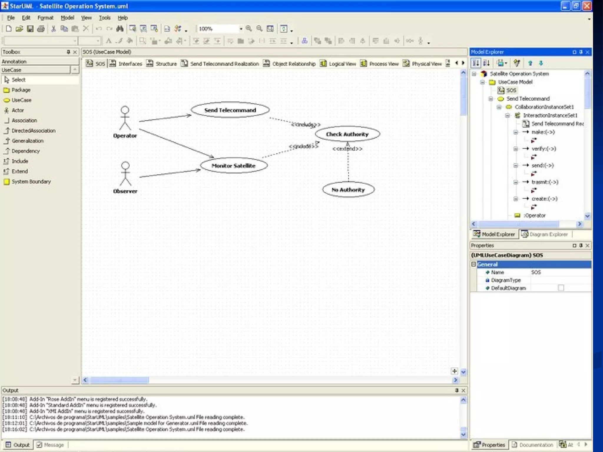Open the Documentation tab at bottom right
603x452 pixels.
(532, 445)
